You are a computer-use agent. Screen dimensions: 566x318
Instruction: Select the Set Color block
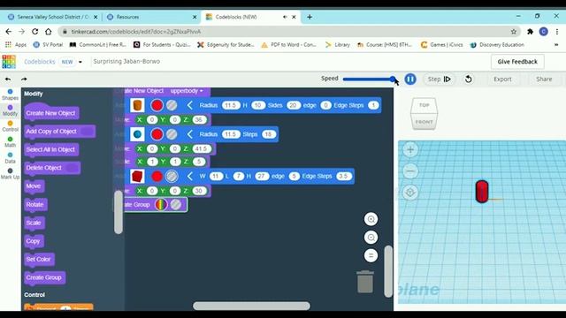39,259
